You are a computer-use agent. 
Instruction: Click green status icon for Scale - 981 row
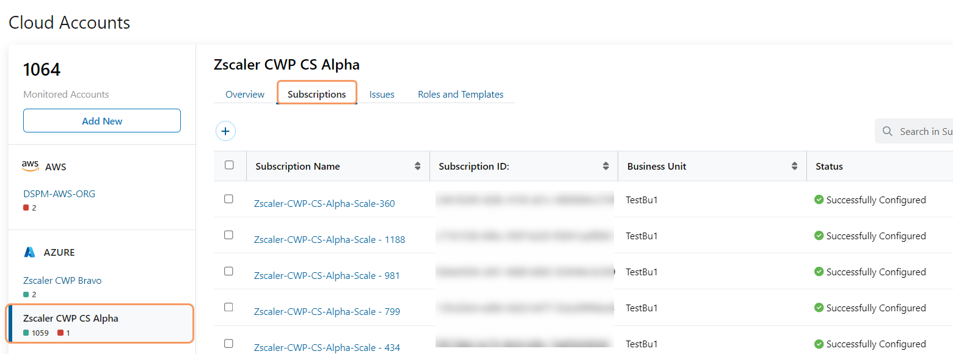[x=819, y=272]
